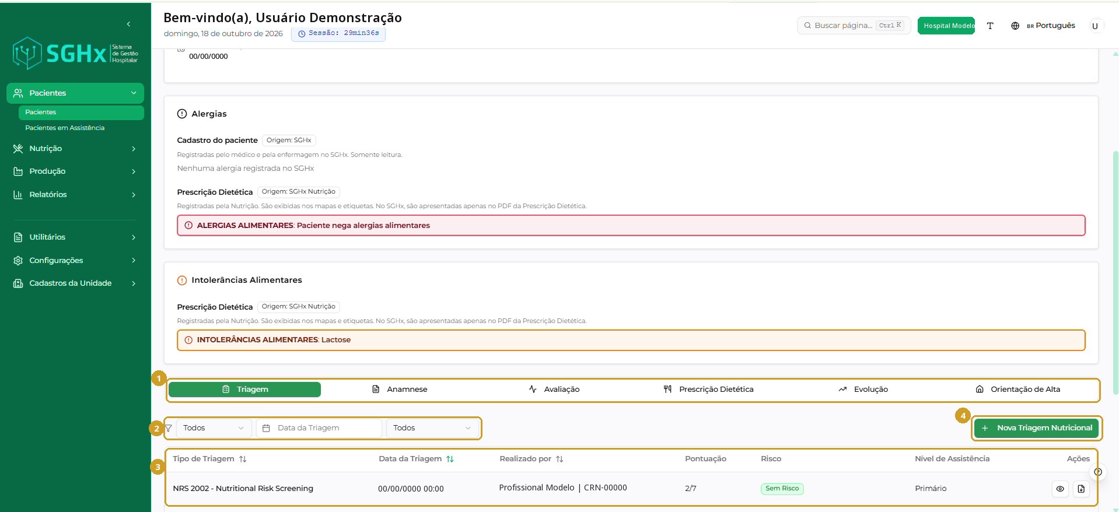Click the INTOLERÂNCIAS ALIMENTARES: Lactose alert
The width and height of the screenshot is (1119, 512).
(x=631, y=341)
